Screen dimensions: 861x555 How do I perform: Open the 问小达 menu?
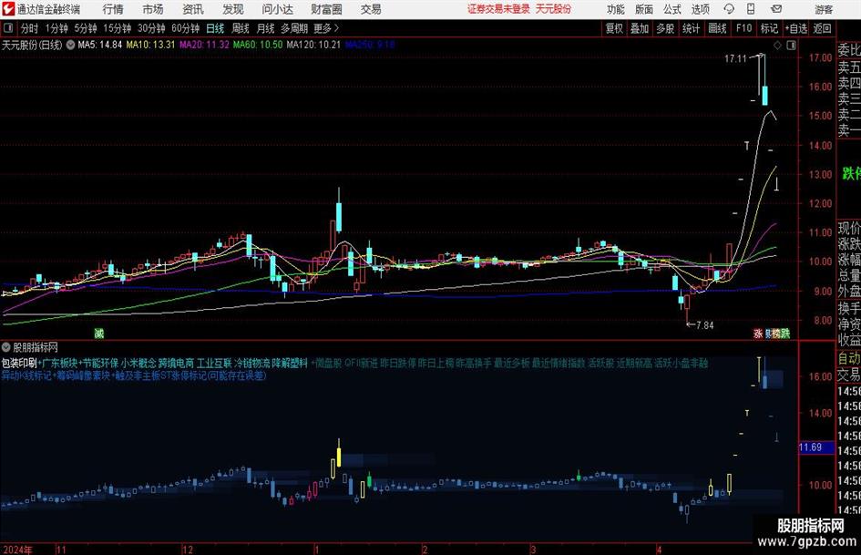277,9
